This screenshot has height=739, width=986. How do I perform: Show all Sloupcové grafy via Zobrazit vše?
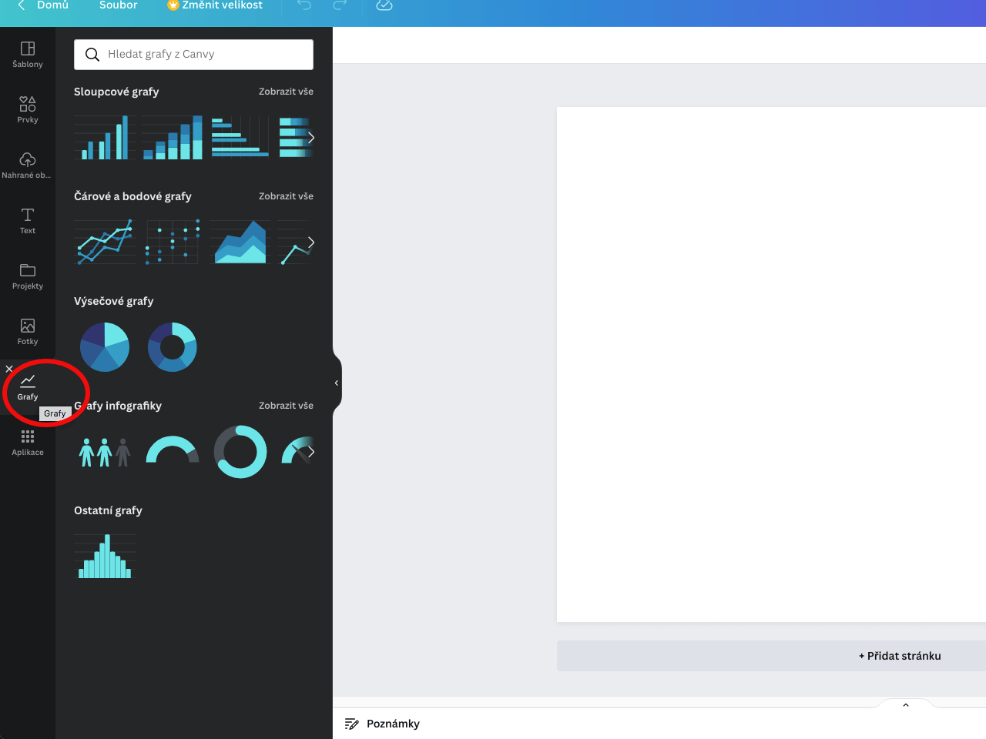point(286,92)
